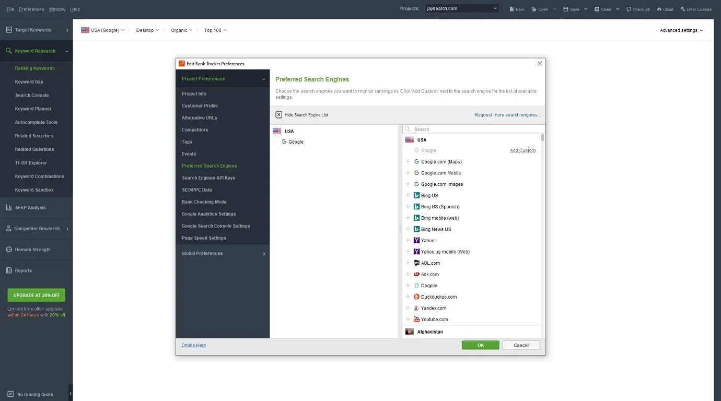Add AOL.com with its plus icon
721x401 pixels.
(408, 263)
